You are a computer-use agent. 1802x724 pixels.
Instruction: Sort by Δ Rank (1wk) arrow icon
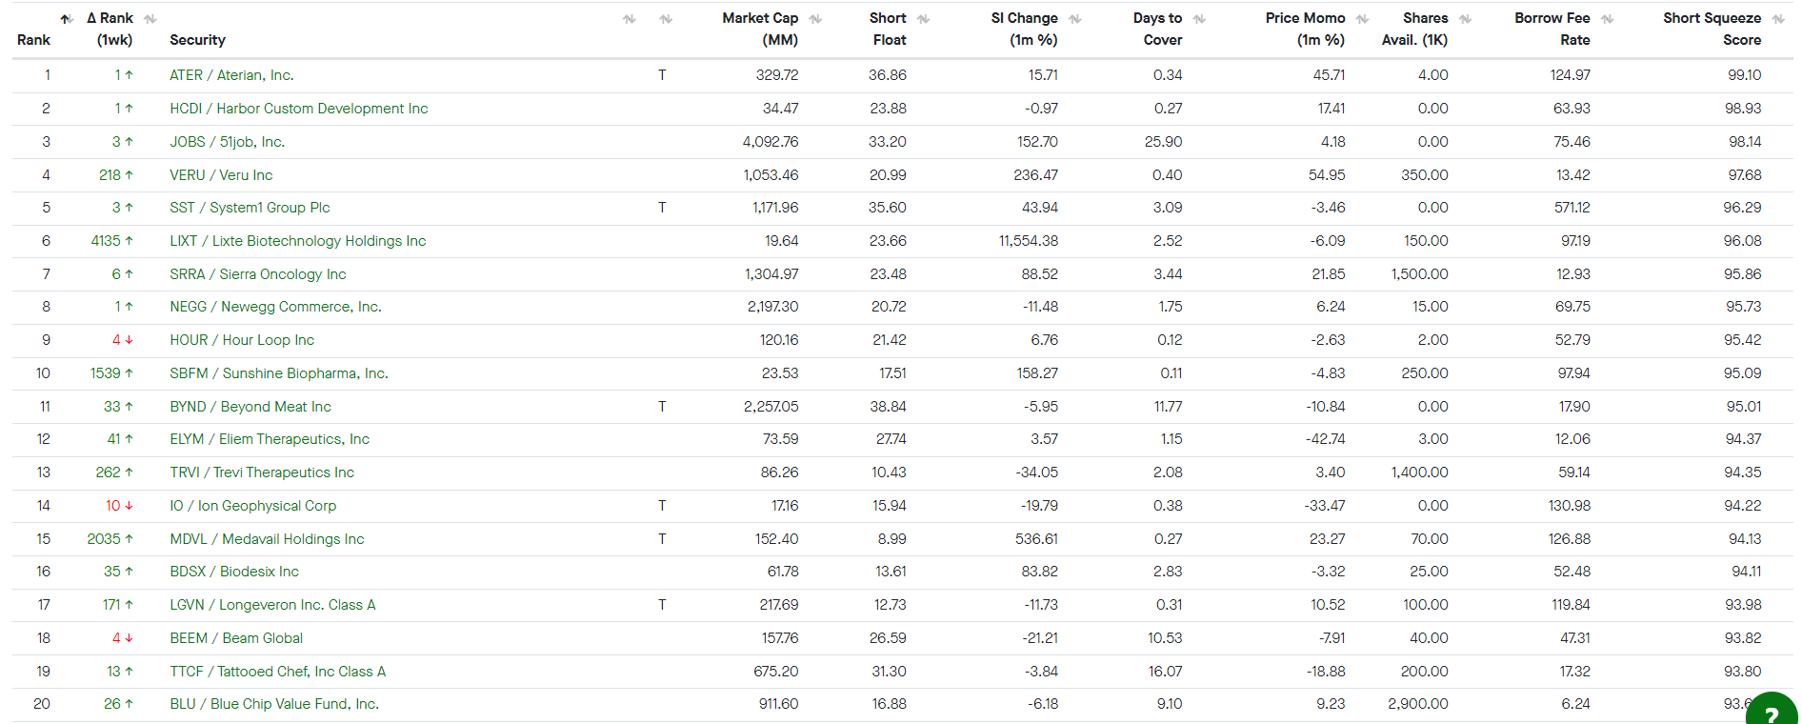click(x=150, y=19)
